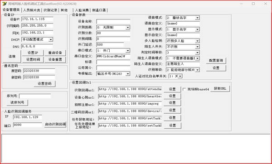The height and width of the screenshot is (164, 272).
Task: Click the 重启设备 button
Action: click(55, 53)
